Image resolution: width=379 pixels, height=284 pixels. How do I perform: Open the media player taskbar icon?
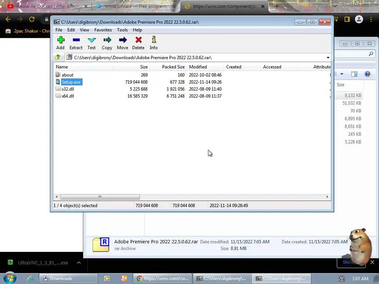(107, 278)
